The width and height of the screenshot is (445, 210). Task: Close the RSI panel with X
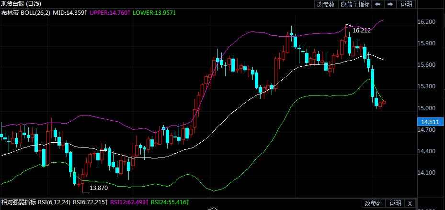tap(409, 203)
